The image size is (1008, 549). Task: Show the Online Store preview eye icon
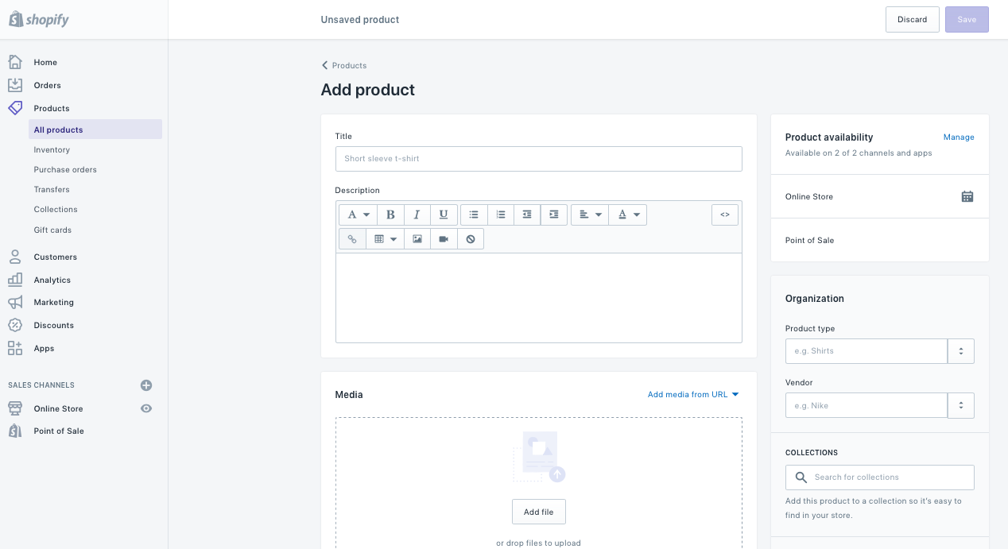[x=146, y=408]
